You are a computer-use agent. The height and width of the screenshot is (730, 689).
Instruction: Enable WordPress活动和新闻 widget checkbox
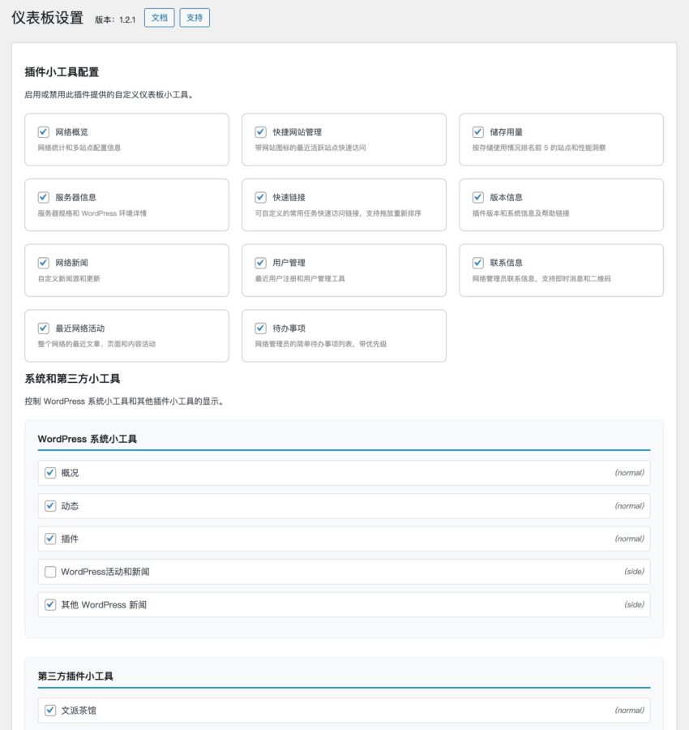pyautogui.click(x=50, y=572)
